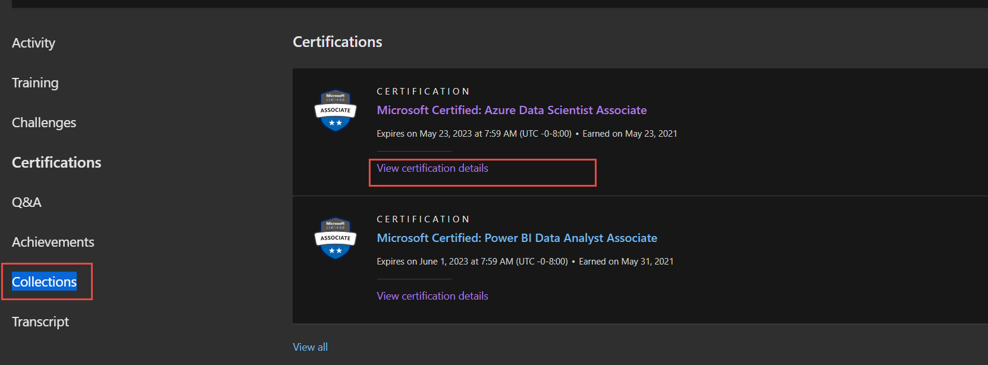Screen dimensions: 988x365
Task: Click the Certifications section heading
Action: click(337, 42)
